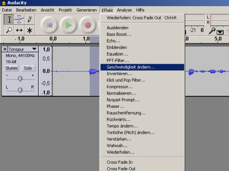Open the Kompressor effect
Image resolution: width=229 pixels, height=171 pixels.
click(x=142, y=87)
